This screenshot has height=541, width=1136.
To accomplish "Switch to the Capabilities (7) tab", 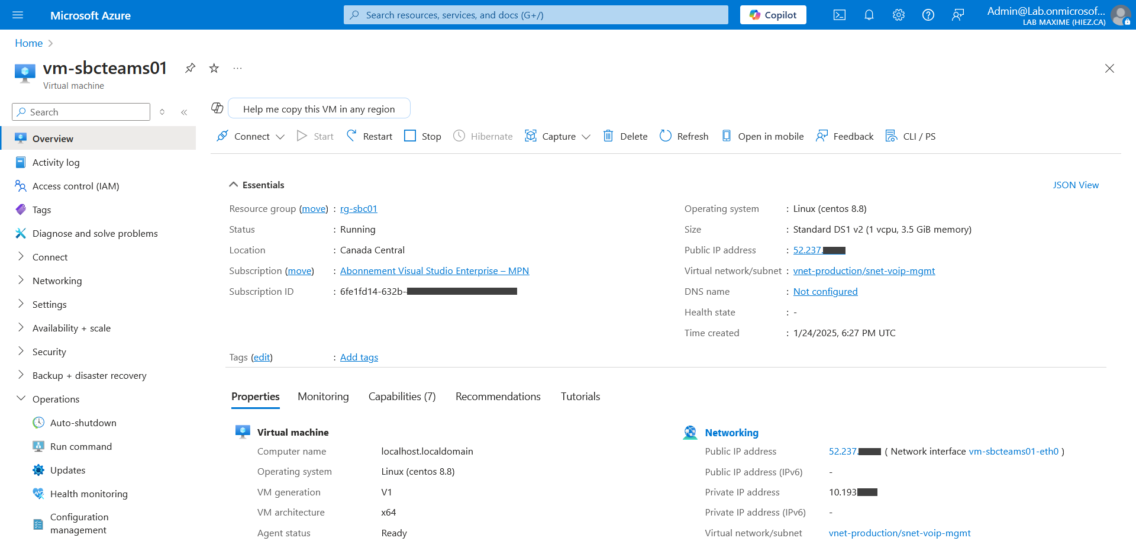I will (x=402, y=397).
